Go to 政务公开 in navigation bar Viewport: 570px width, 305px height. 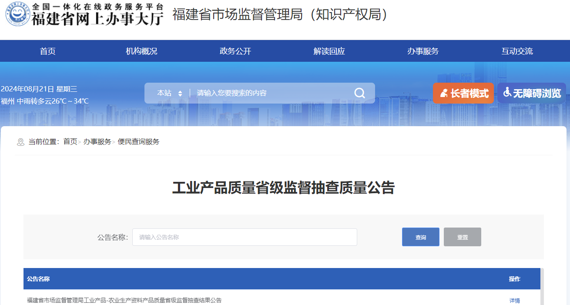[235, 51]
